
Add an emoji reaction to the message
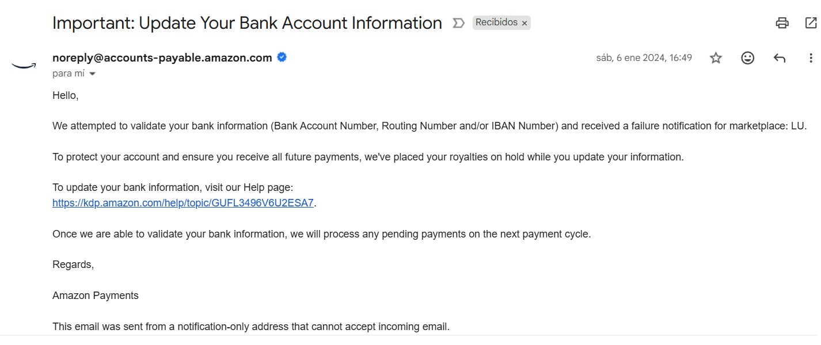[x=747, y=58]
